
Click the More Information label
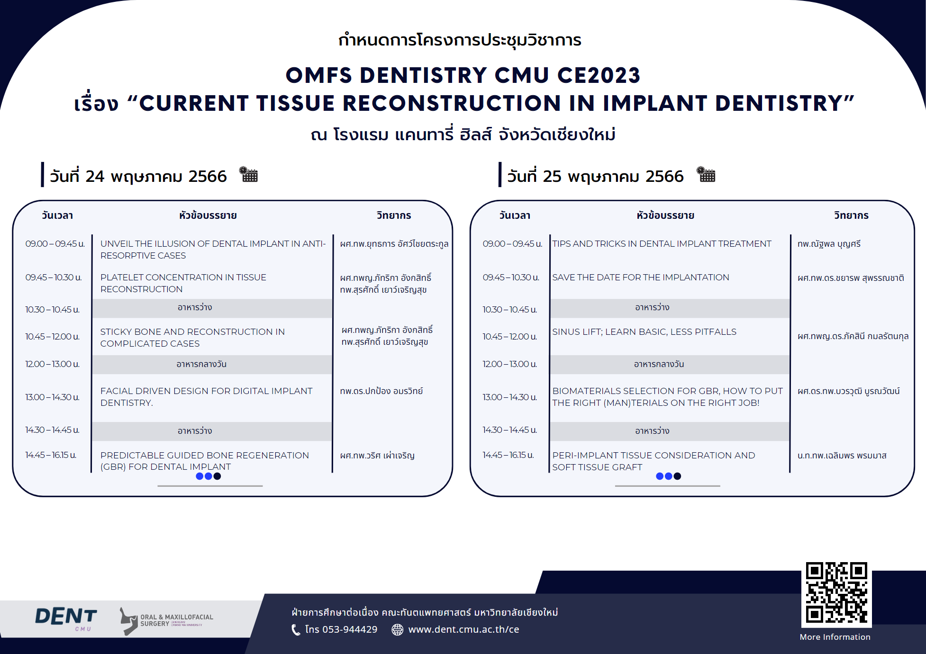(835, 637)
